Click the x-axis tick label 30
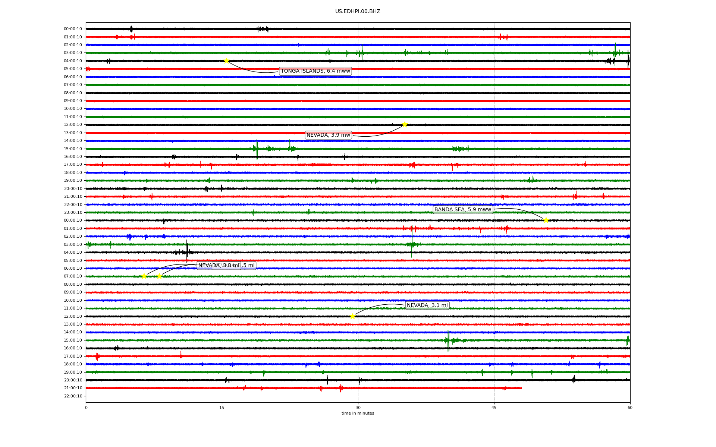716x447 pixels. click(358, 408)
